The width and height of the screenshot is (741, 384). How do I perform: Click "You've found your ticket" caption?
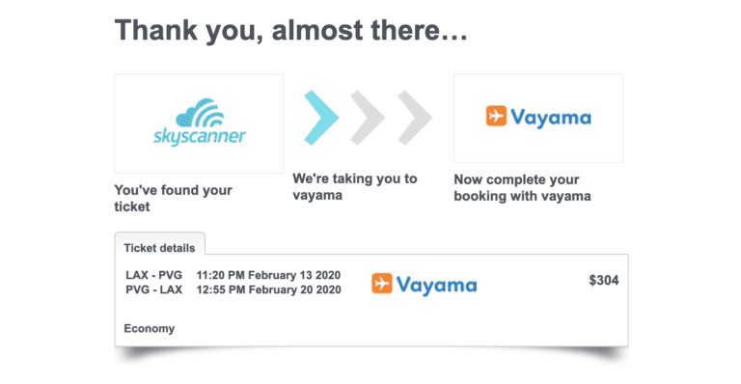tap(173, 199)
